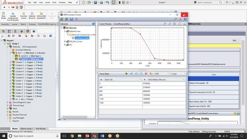Click Update Components For All Studies

click(13, 17)
